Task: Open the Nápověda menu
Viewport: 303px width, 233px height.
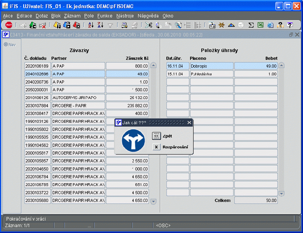Action: pos(148,16)
